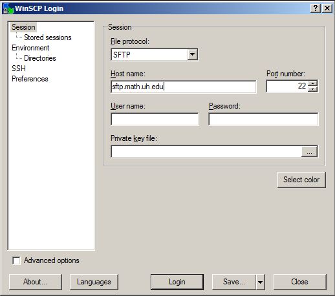The width and height of the screenshot is (335, 296).
Task: Click the Private key file field
Action: 206,151
